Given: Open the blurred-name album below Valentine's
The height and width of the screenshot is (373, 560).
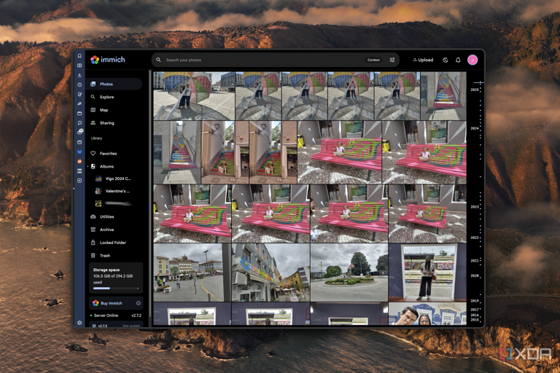Looking at the screenshot, I should click(114, 203).
